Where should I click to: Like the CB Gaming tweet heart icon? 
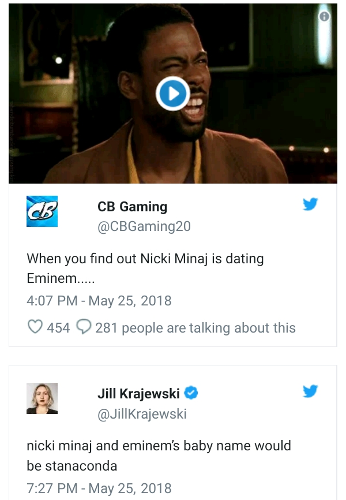point(35,327)
